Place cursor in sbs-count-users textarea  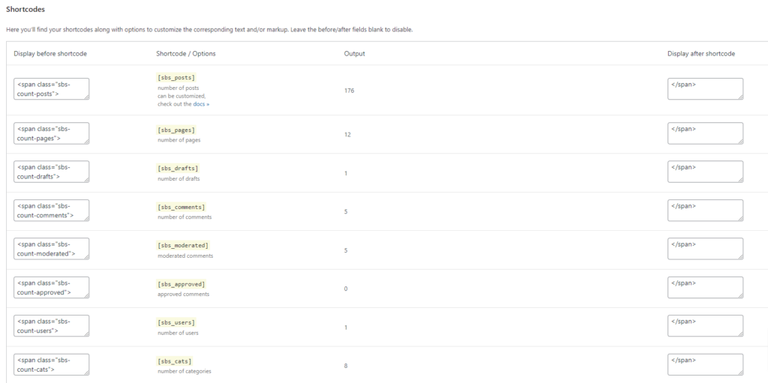pyautogui.click(x=51, y=326)
